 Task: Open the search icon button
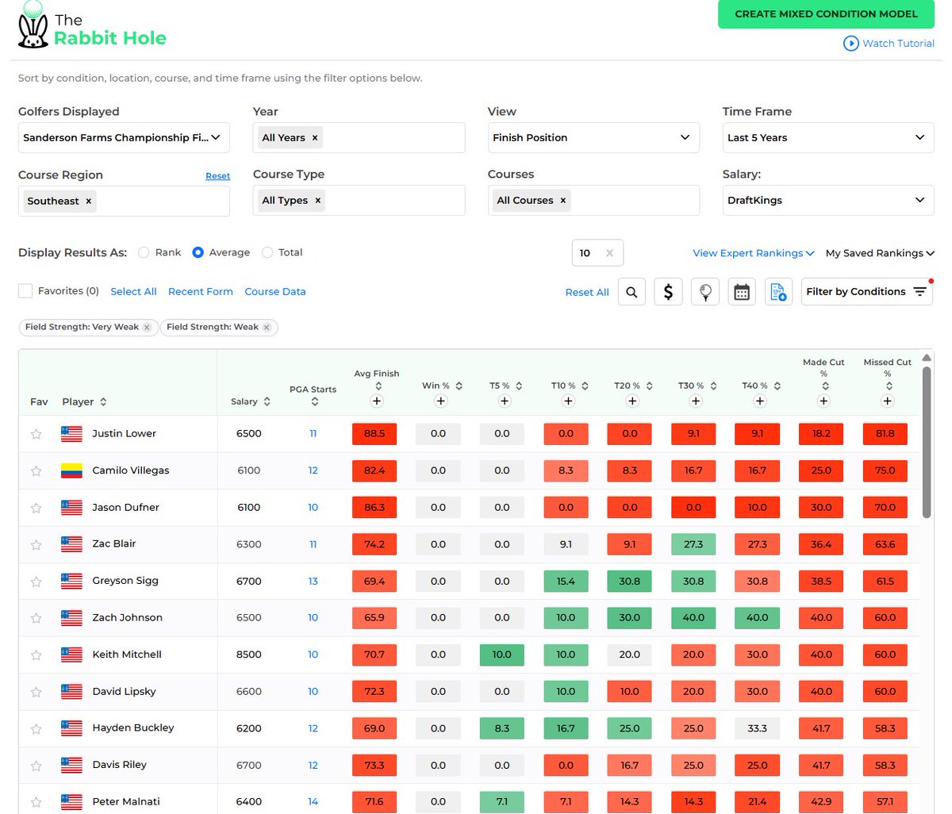[x=631, y=292]
